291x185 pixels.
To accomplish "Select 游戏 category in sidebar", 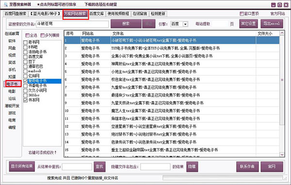I will [12, 113].
